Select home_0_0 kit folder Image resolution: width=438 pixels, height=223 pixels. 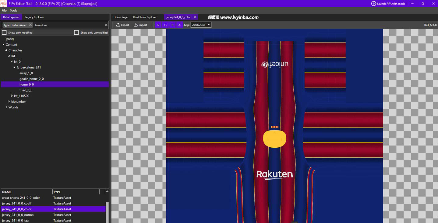click(x=55, y=84)
